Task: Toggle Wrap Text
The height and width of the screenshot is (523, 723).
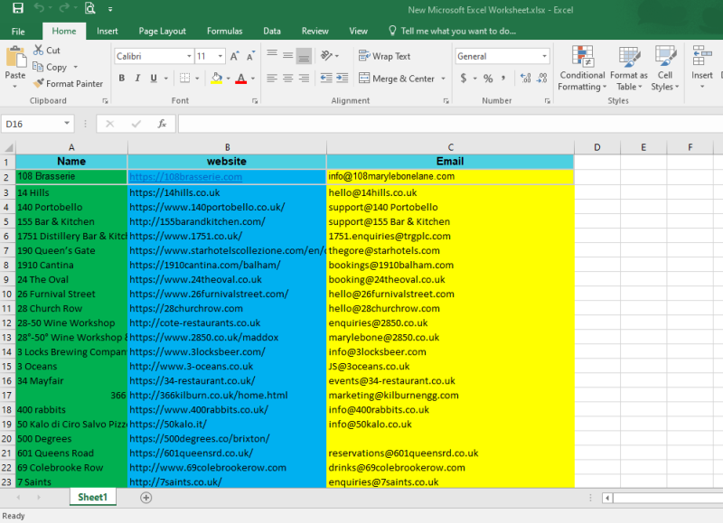Action: [x=385, y=56]
